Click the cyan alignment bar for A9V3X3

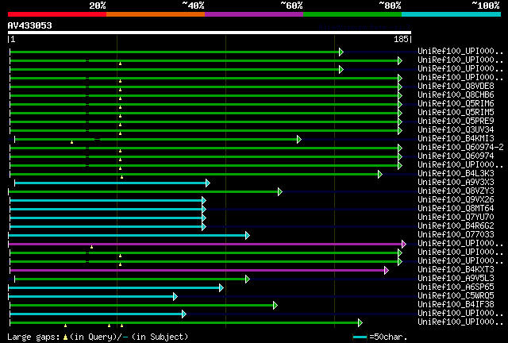click(110, 183)
